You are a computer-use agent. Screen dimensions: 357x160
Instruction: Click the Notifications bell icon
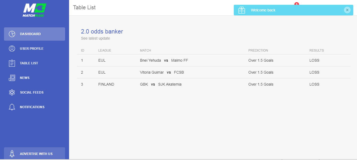12,107
